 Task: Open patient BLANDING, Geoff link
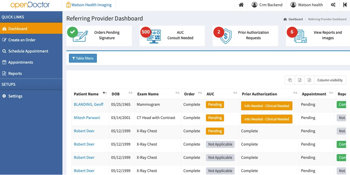(x=89, y=105)
